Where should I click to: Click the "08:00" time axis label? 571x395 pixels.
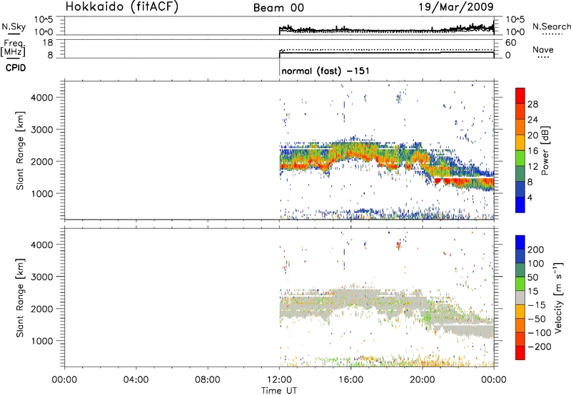(x=208, y=380)
